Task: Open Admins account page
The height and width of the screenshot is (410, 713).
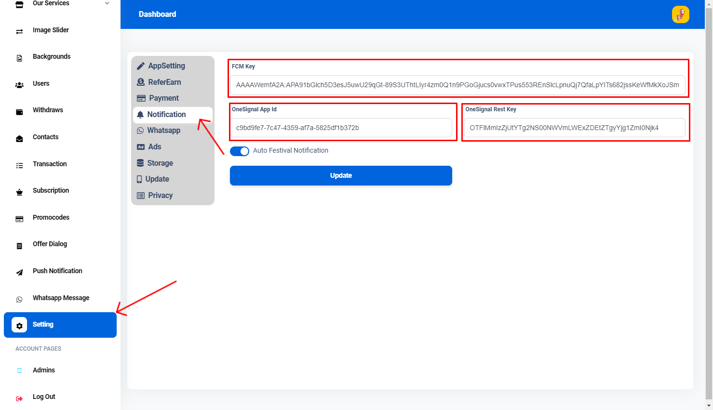Action: point(44,370)
